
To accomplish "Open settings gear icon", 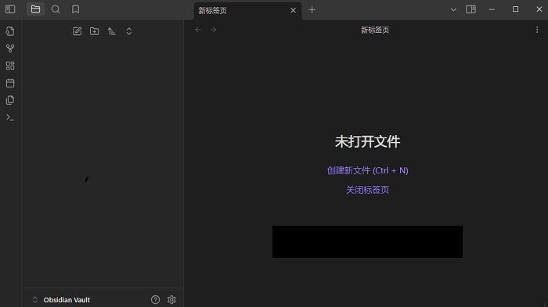I will tap(171, 300).
